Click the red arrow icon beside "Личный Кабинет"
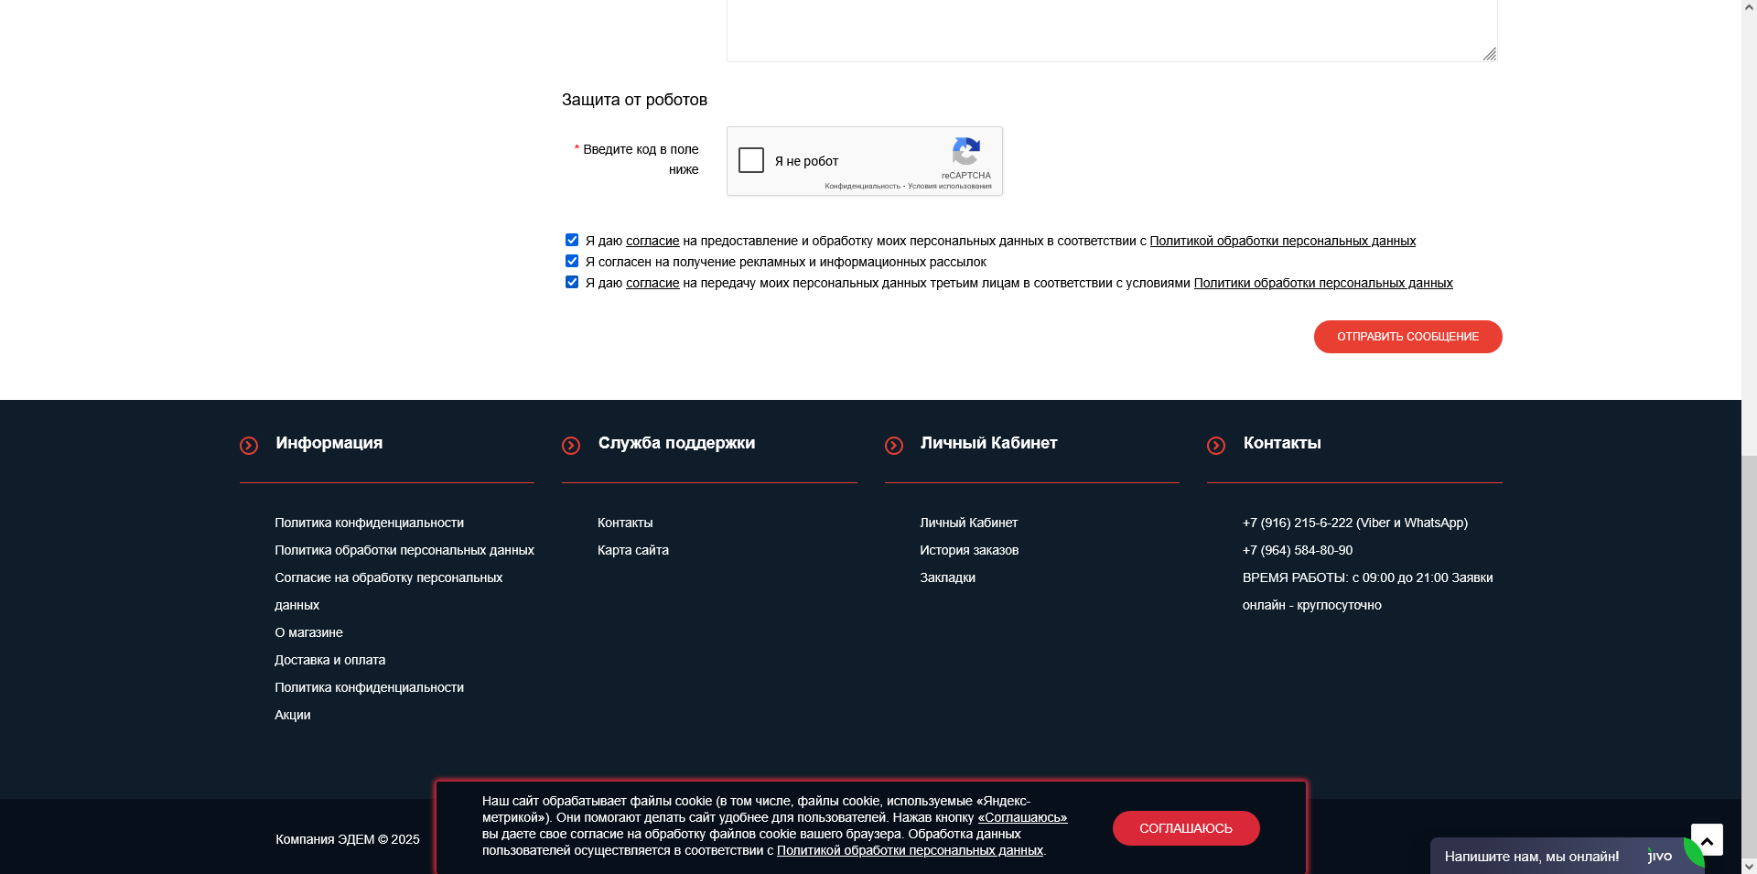Viewport: 1757px width, 874px height. (x=895, y=446)
